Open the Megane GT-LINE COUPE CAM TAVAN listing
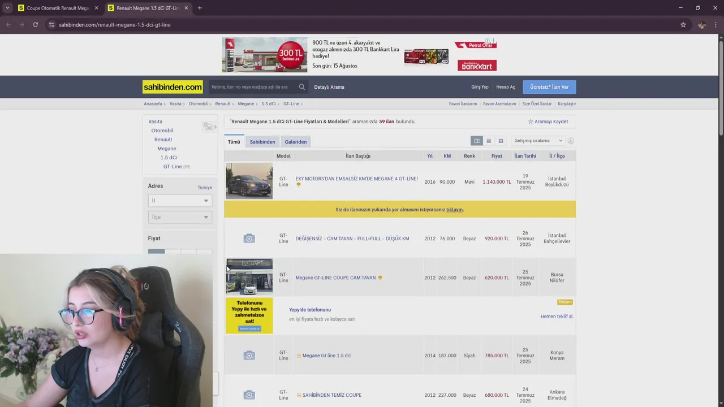This screenshot has height=407, width=724. (335, 278)
